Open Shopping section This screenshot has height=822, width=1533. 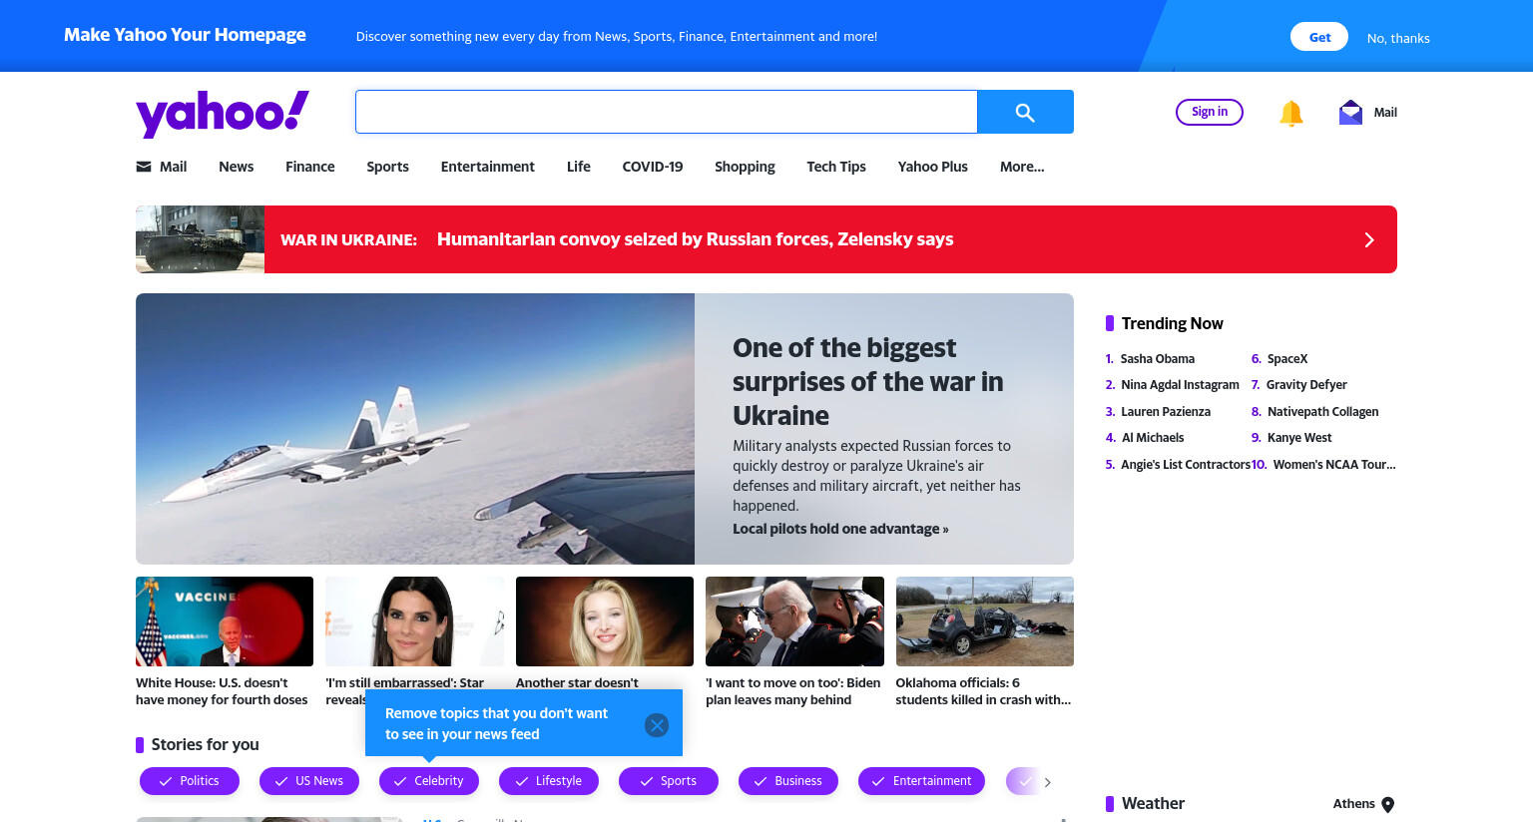745,167
